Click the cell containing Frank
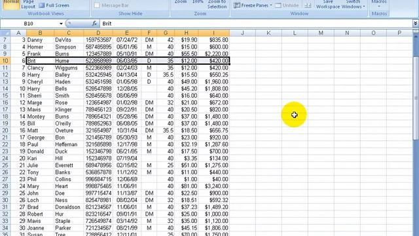This screenshot has height=236, width=419. pos(41,54)
